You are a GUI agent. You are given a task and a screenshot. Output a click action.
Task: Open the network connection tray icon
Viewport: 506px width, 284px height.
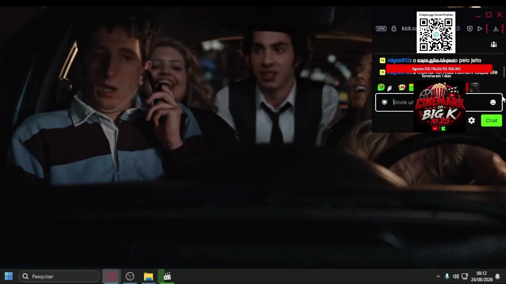(465, 277)
